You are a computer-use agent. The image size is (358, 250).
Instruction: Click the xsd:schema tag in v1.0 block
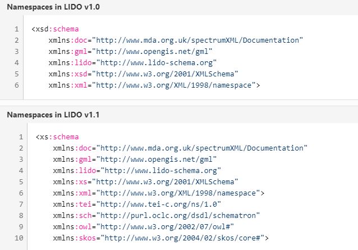(x=55, y=29)
